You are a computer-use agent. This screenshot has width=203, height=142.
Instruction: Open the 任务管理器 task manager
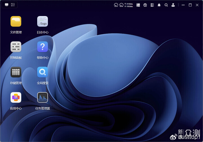click(43, 97)
